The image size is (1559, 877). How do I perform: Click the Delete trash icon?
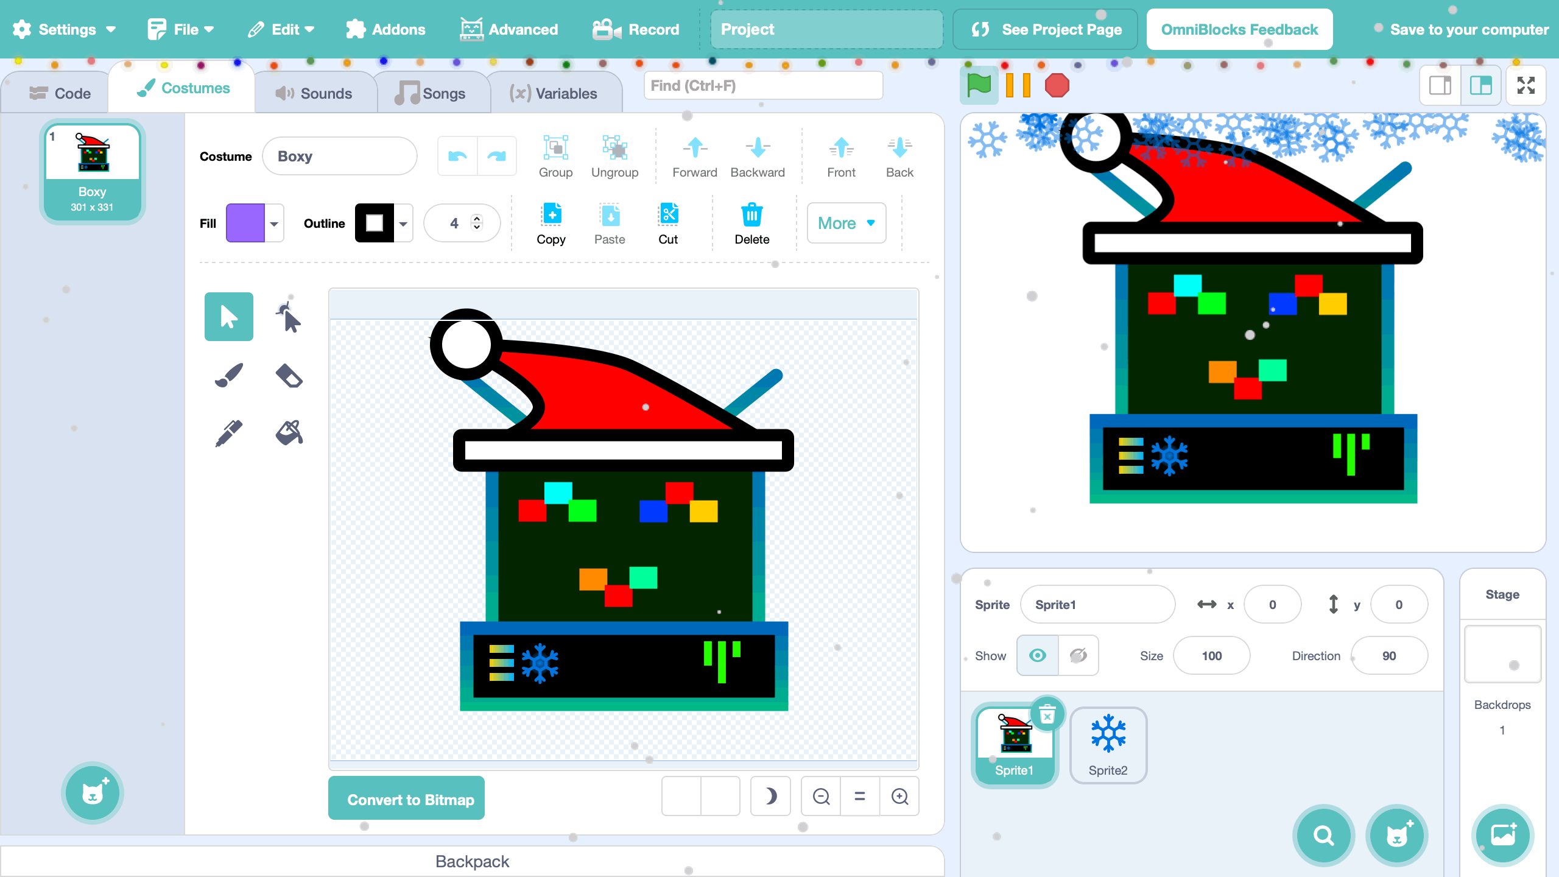(x=751, y=215)
